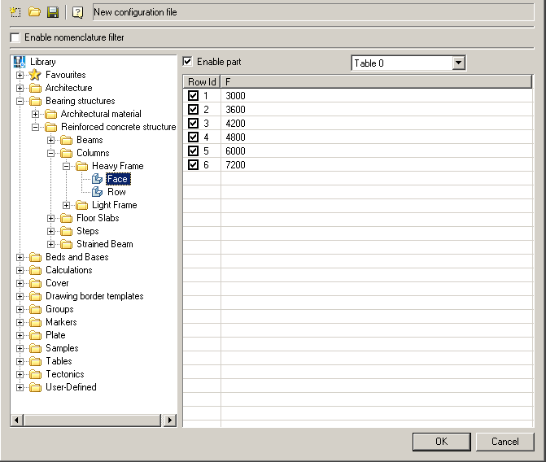Uncheck the Enable part checkbox
Viewport: 546px width, 462px height.
pos(188,62)
